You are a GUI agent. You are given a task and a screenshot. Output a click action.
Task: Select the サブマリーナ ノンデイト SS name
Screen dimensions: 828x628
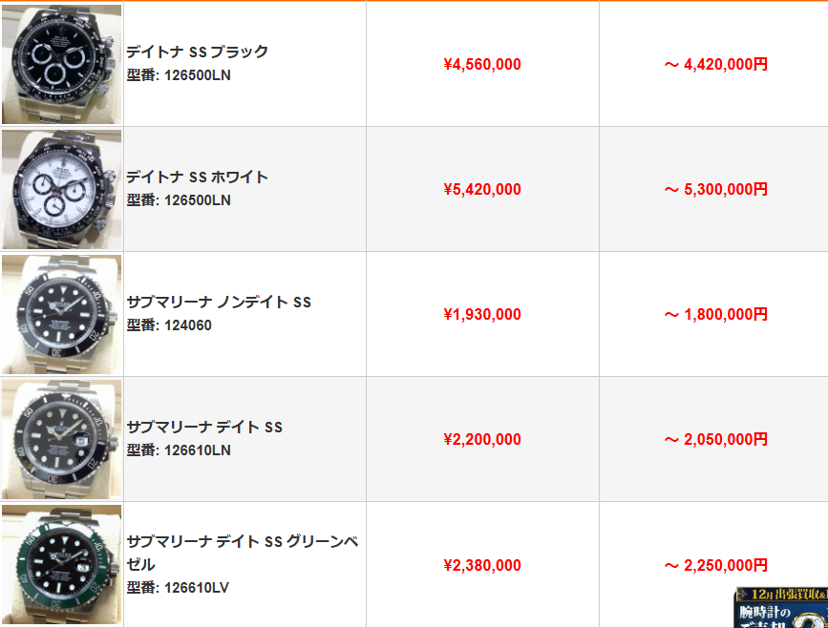pyautogui.click(x=220, y=302)
